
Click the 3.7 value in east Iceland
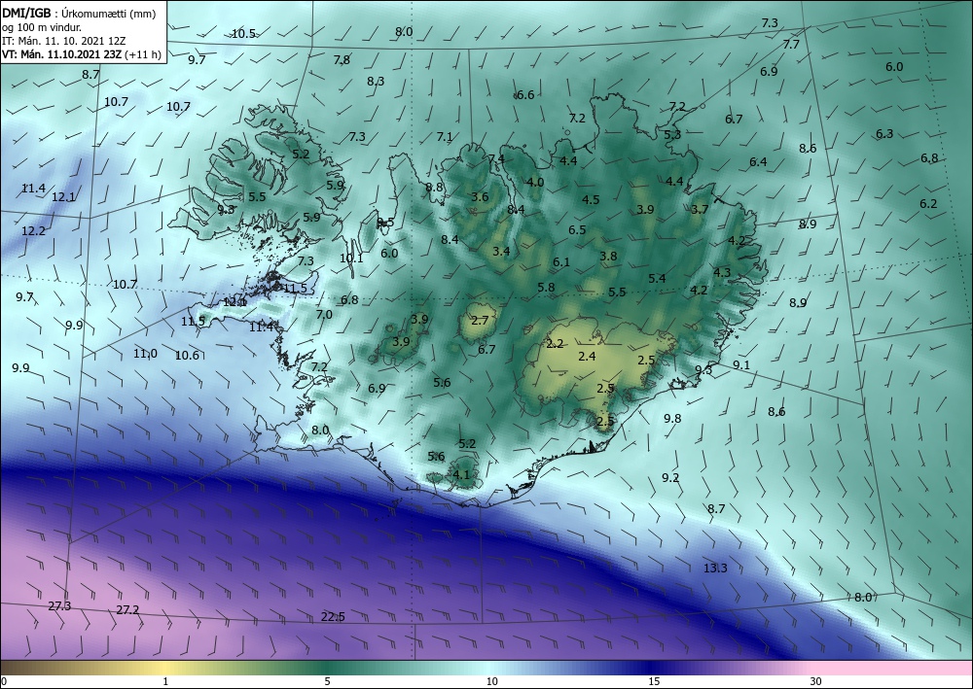pos(700,210)
